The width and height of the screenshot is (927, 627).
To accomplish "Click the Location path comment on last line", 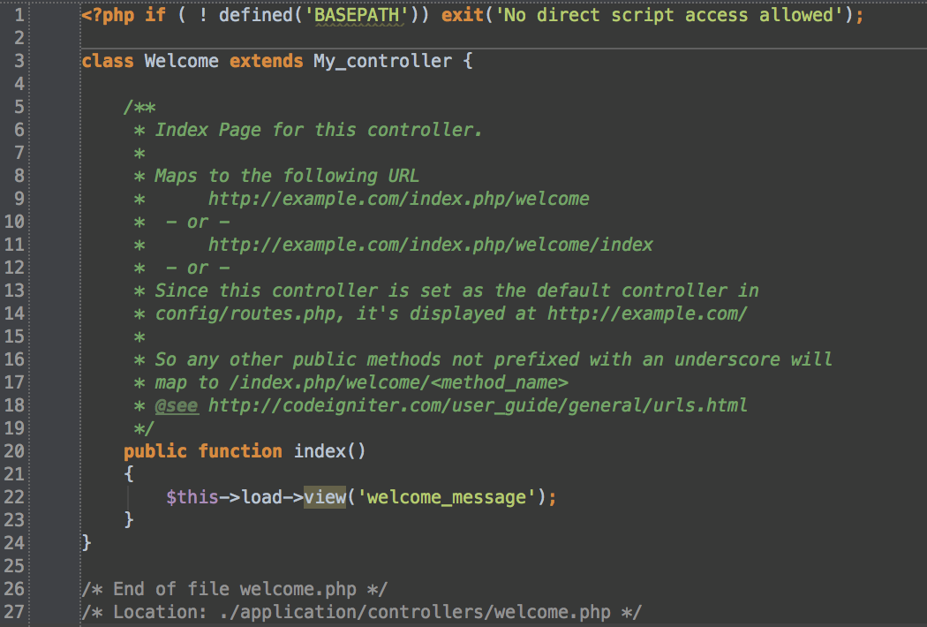I will point(362,612).
